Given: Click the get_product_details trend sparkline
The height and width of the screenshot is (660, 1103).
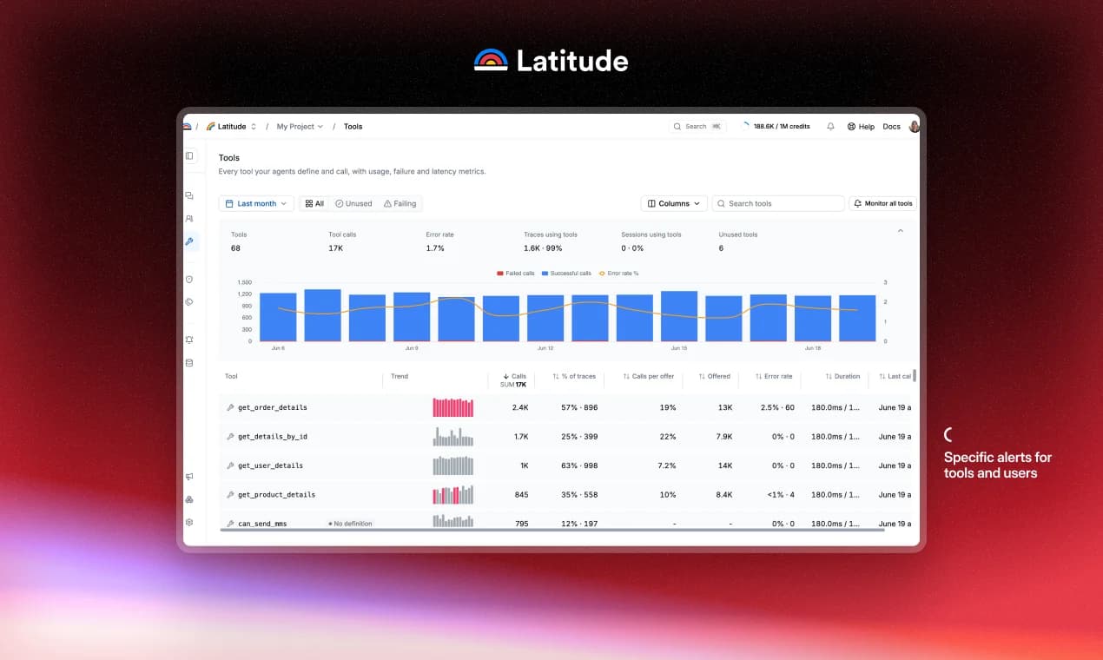Looking at the screenshot, I should 453,495.
